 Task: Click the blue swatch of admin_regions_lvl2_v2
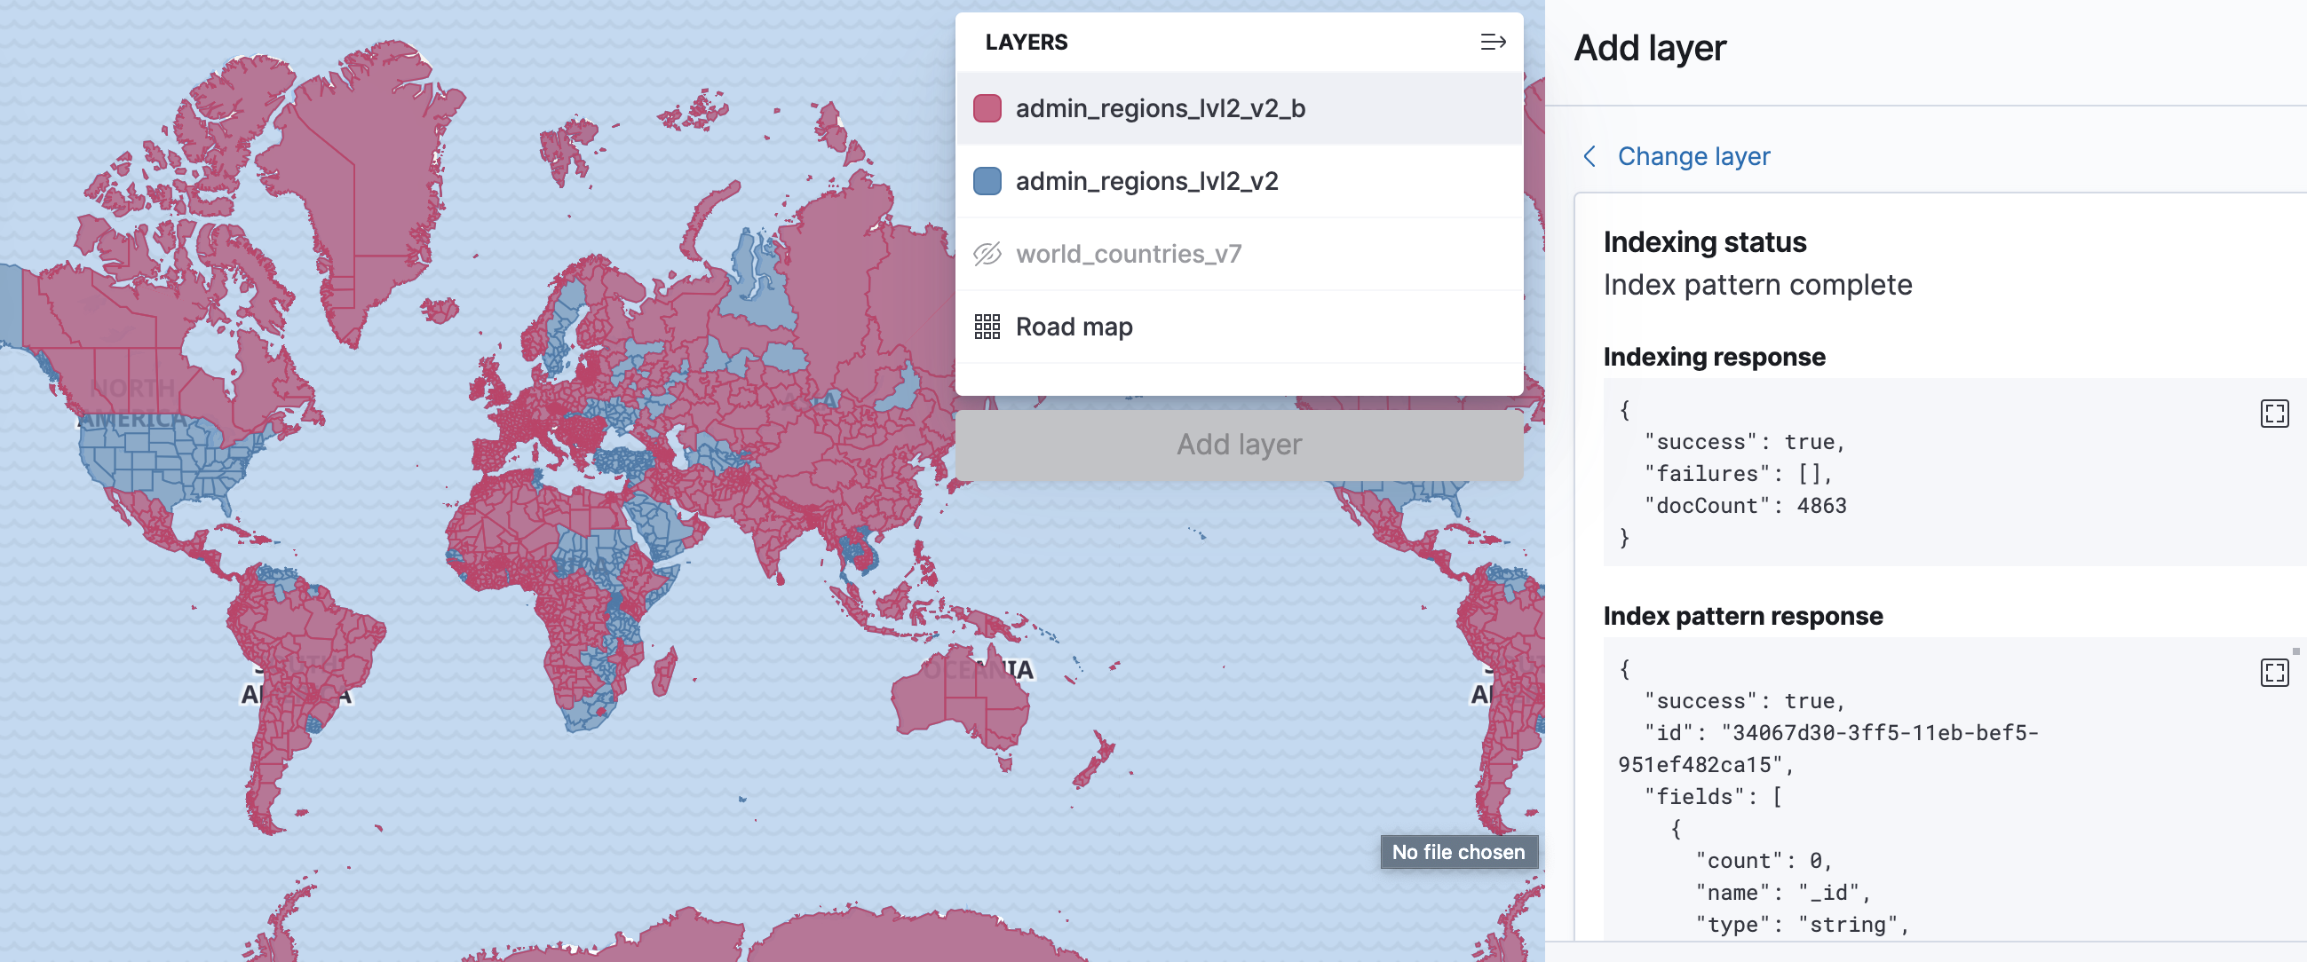click(x=986, y=181)
